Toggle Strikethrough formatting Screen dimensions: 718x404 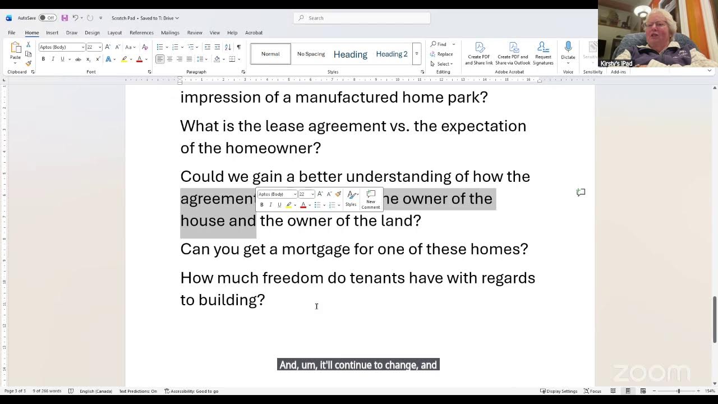click(x=78, y=59)
